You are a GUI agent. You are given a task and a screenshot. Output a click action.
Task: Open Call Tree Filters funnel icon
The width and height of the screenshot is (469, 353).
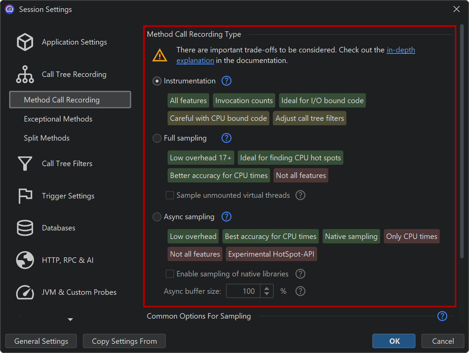click(x=25, y=164)
